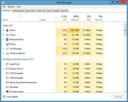Viewport: 128px width, 102px height.
Task: Click the Fewer details circle arrow icon
Action: click(x=4, y=97)
